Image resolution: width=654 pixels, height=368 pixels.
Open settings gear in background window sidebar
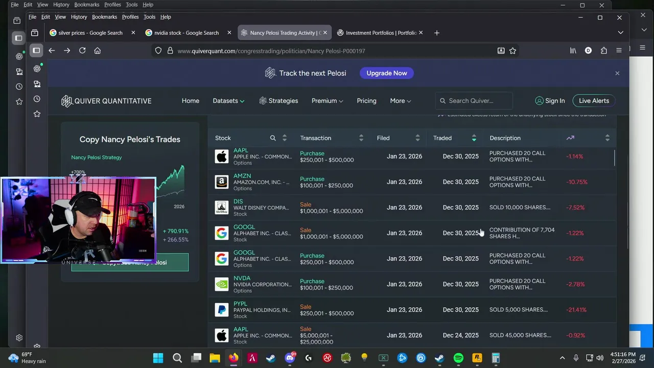click(19, 338)
